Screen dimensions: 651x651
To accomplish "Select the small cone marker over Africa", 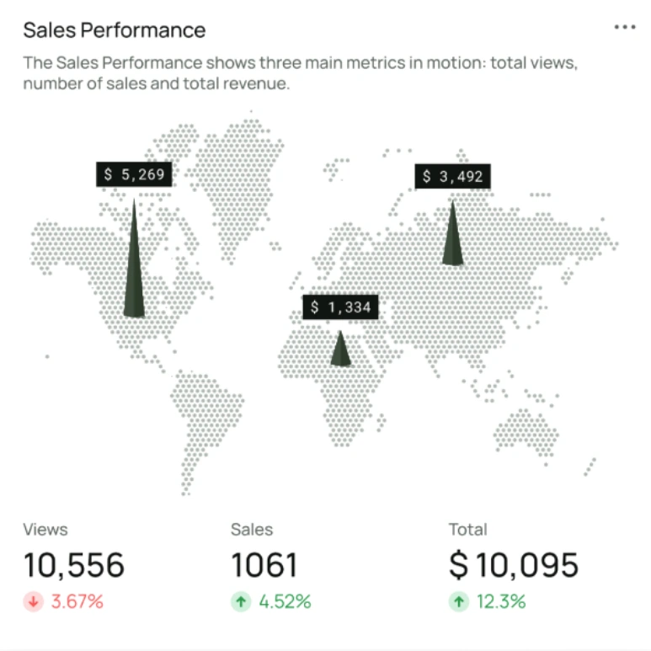I will [x=340, y=350].
